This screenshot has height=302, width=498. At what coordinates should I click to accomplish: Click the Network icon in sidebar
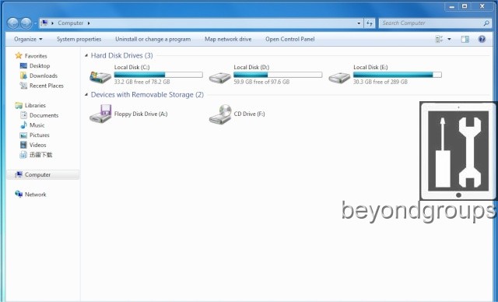pos(19,194)
